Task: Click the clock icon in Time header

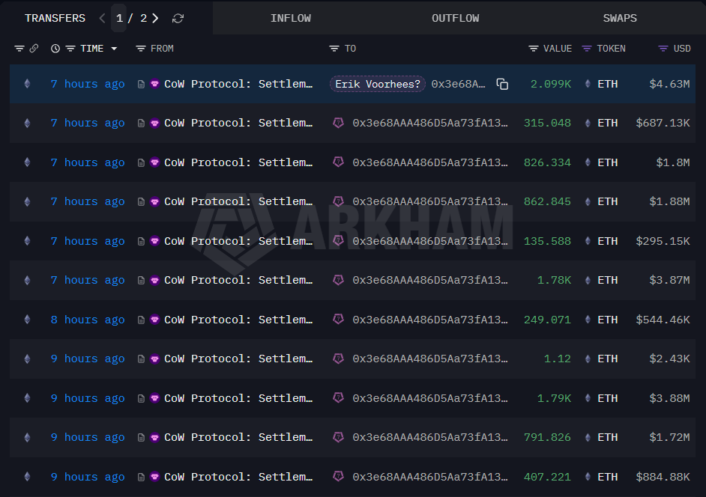Action: click(x=55, y=49)
